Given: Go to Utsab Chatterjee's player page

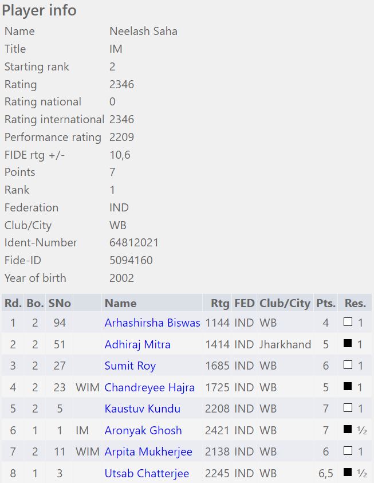Looking at the screenshot, I should [x=147, y=473].
